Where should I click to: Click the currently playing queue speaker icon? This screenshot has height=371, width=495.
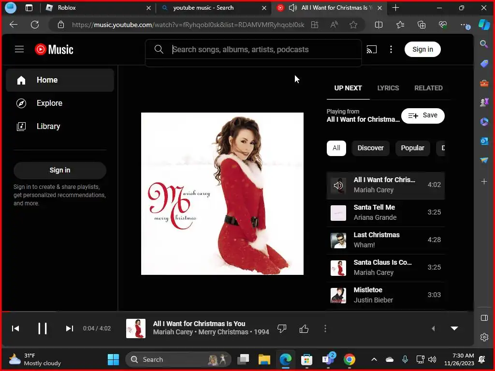point(338,185)
